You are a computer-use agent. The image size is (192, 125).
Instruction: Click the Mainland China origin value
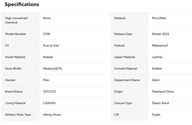163,91
